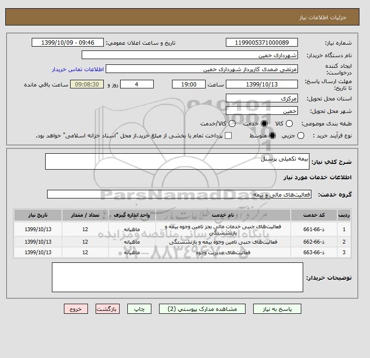Click the واحد اندازه گیری column header

click(132, 215)
